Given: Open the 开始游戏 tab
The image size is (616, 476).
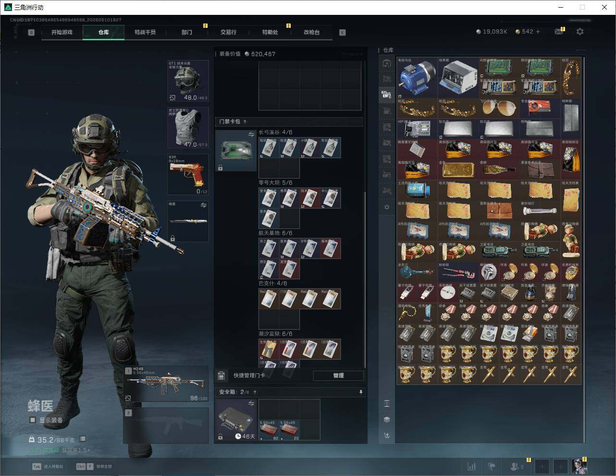Looking at the screenshot, I should (62, 32).
